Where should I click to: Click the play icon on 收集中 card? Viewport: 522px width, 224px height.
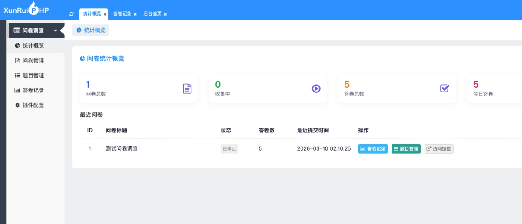coord(316,89)
